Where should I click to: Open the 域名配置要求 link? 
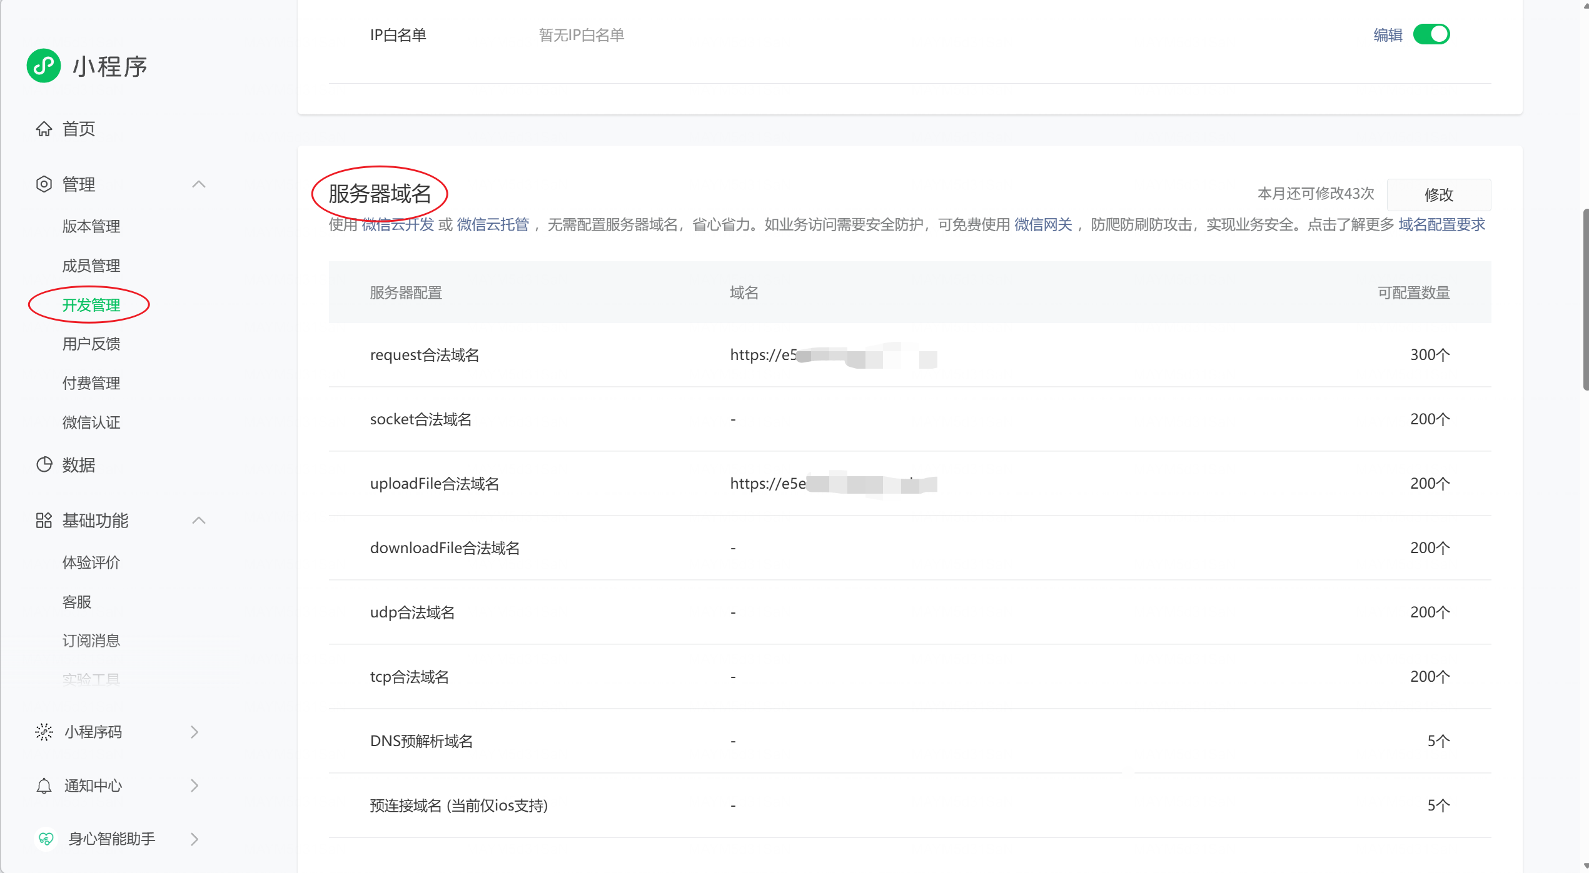[1441, 224]
